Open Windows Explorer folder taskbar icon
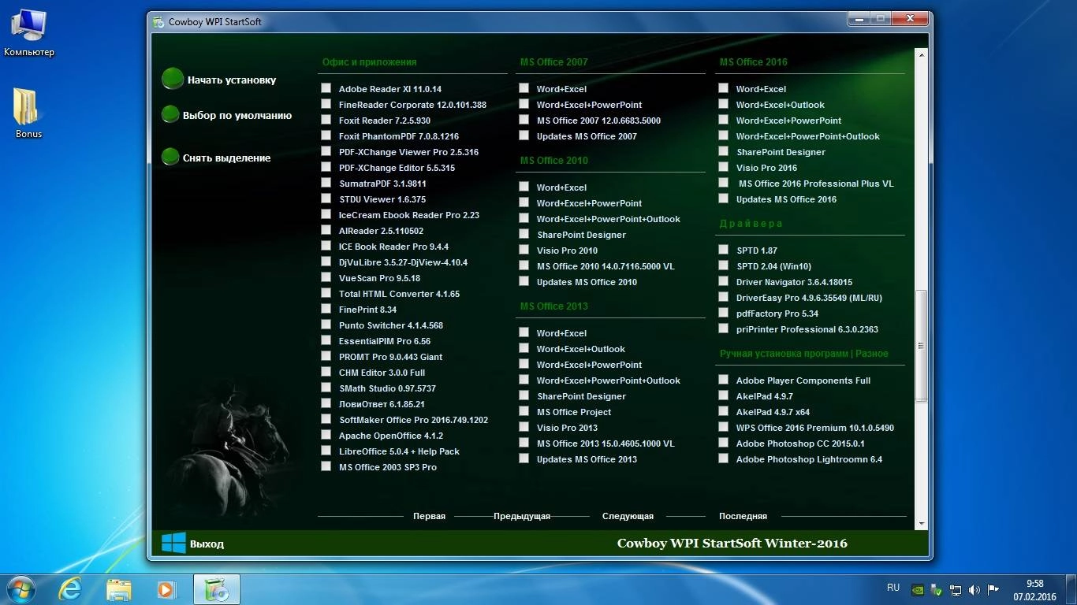 (119, 589)
